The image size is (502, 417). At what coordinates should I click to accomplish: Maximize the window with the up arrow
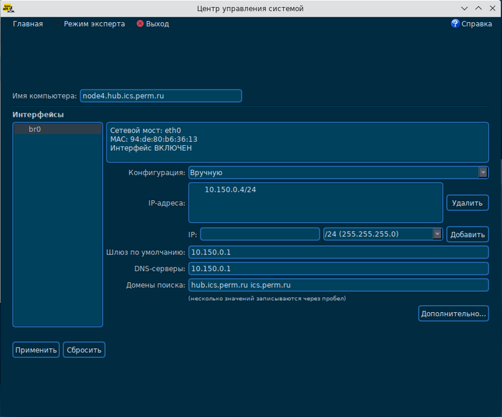(478, 8)
